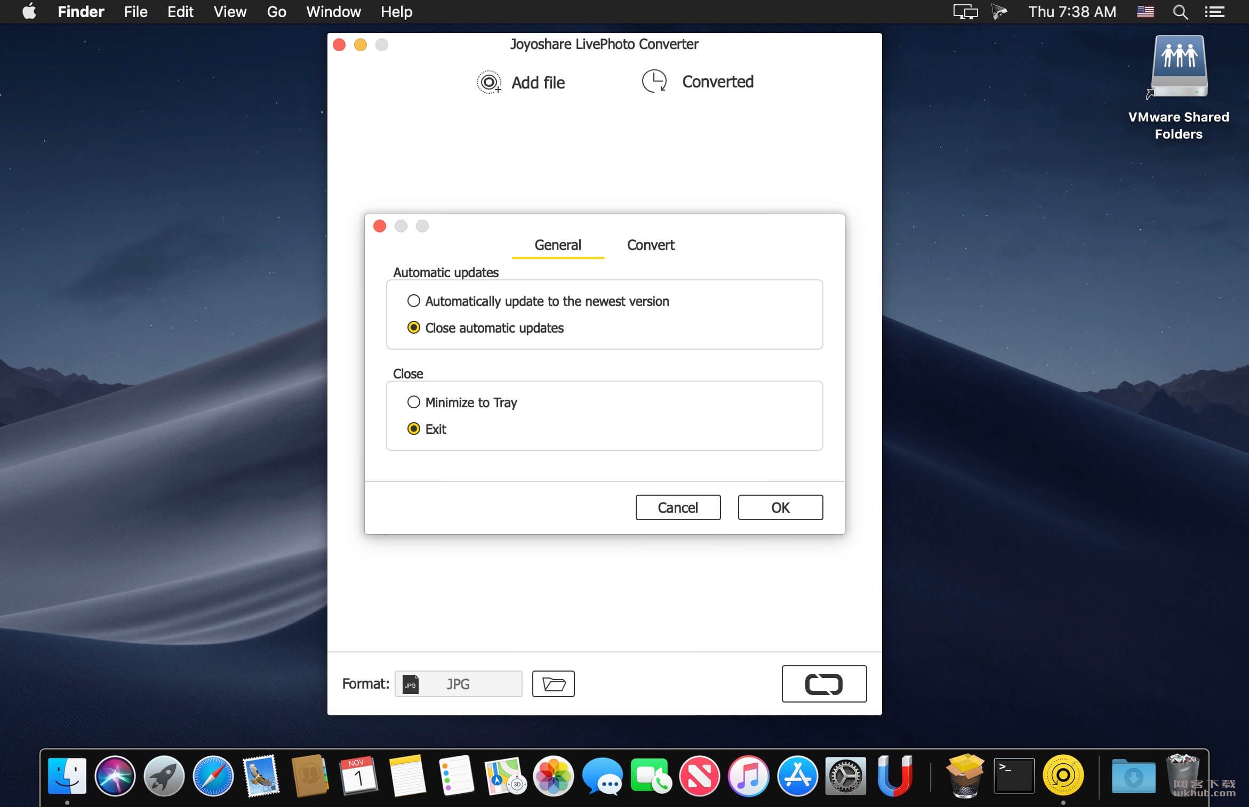Open the Downloads folder in dock
This screenshot has width=1249, height=807.
1133,776
